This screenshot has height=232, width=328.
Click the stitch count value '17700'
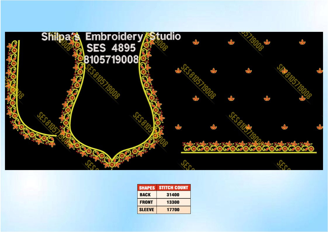click(173, 210)
